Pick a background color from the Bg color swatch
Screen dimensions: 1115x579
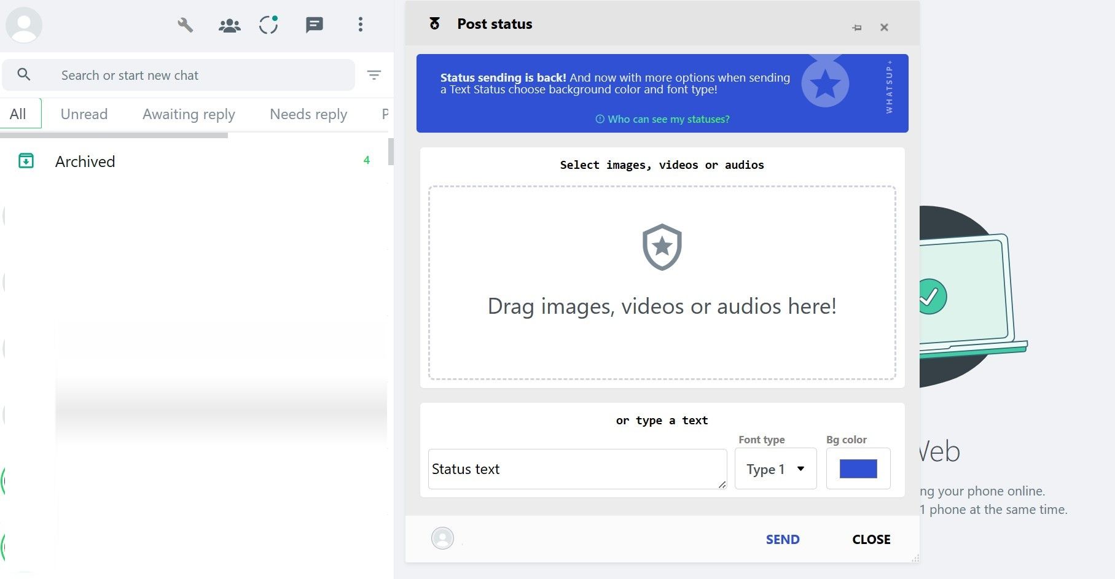coord(858,468)
